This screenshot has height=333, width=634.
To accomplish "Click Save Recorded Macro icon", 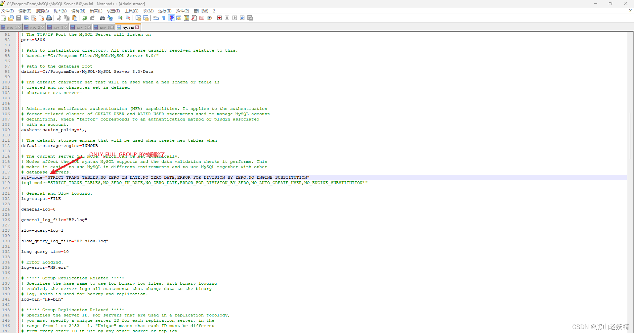I will 250,18.
